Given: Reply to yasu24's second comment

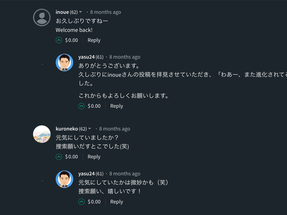Looking at the screenshot, I should [x=117, y=202].
